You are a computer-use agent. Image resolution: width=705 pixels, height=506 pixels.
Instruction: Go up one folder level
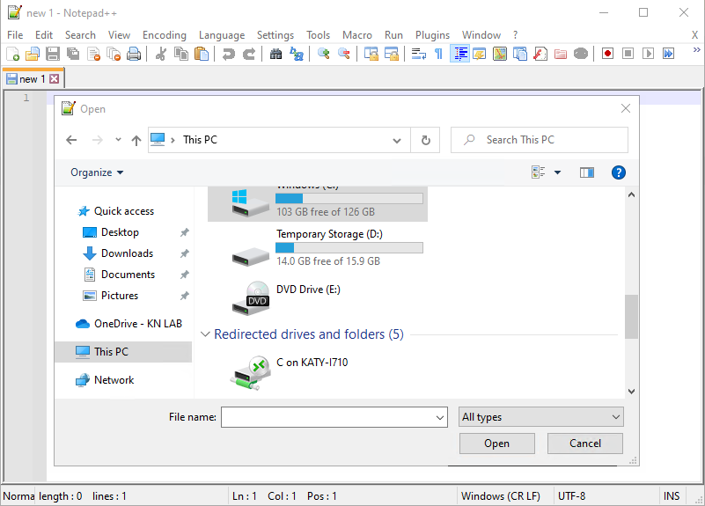[136, 140]
